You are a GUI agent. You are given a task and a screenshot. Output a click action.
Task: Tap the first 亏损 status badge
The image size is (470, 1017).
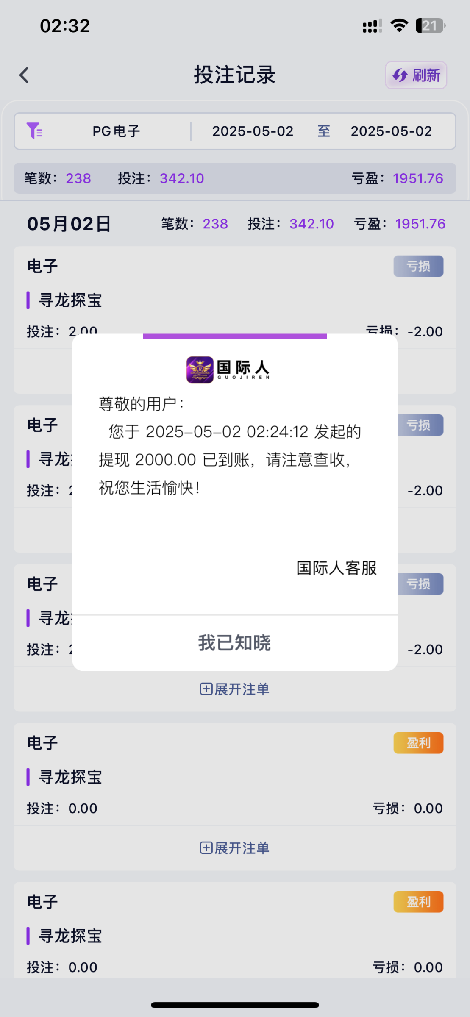(418, 266)
